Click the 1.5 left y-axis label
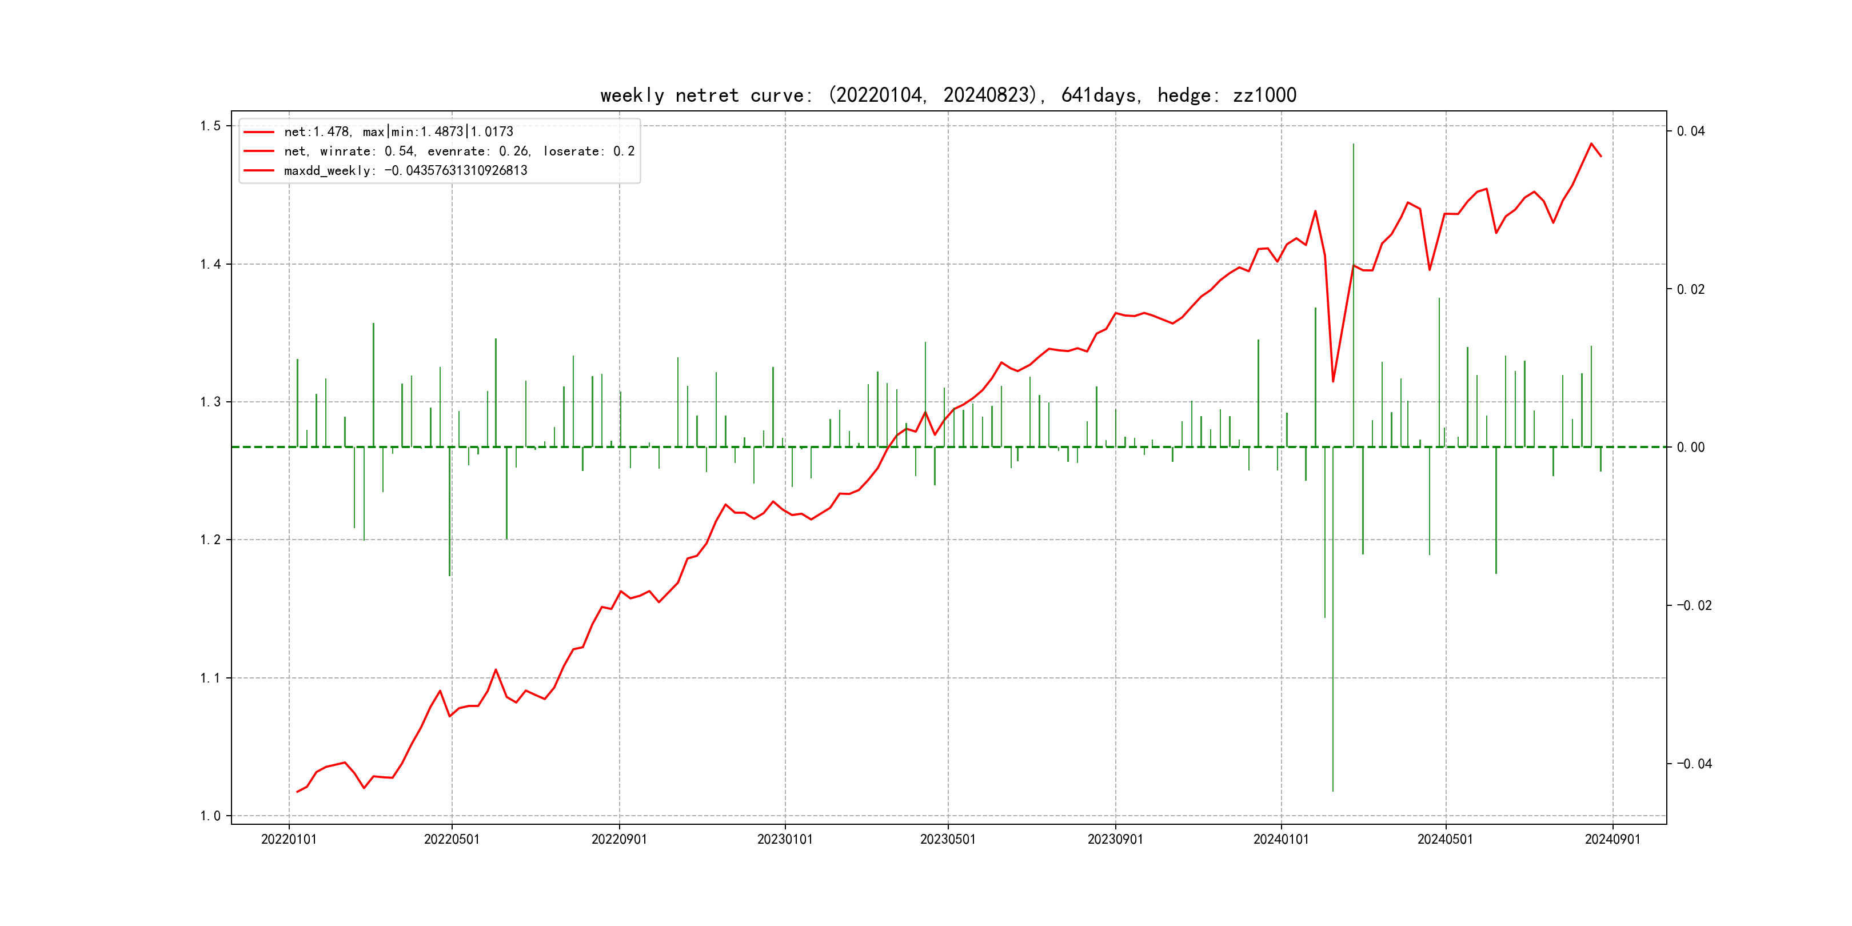 click(x=210, y=126)
